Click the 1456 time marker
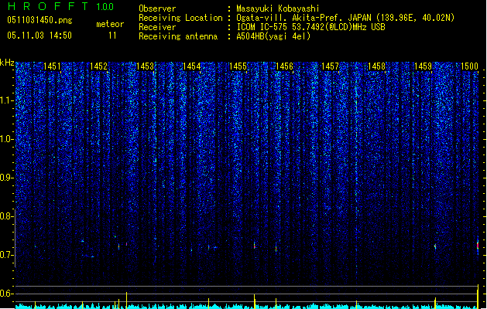 (x=284, y=66)
